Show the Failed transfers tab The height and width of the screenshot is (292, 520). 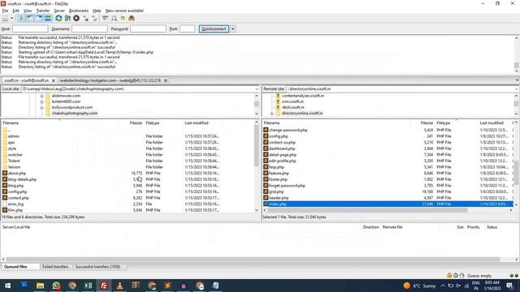tap(55, 267)
